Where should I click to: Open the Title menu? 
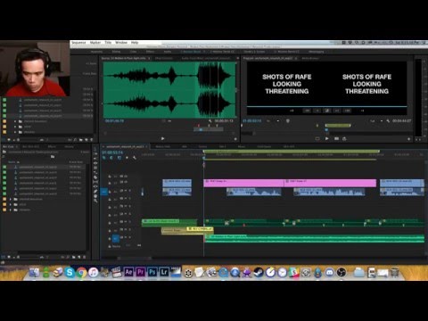108,43
